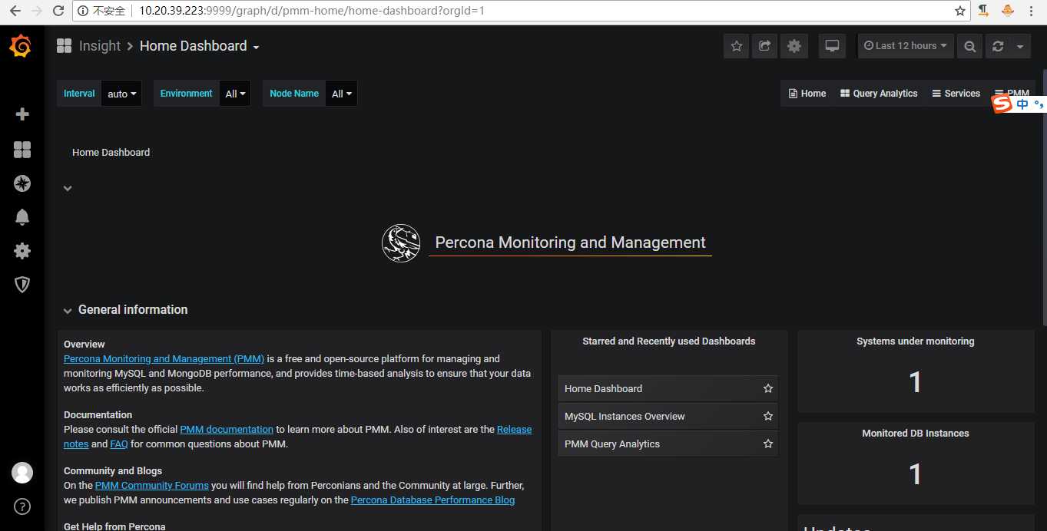The height and width of the screenshot is (531, 1047).
Task: Star the Home Dashboard entry
Action: tap(767, 388)
